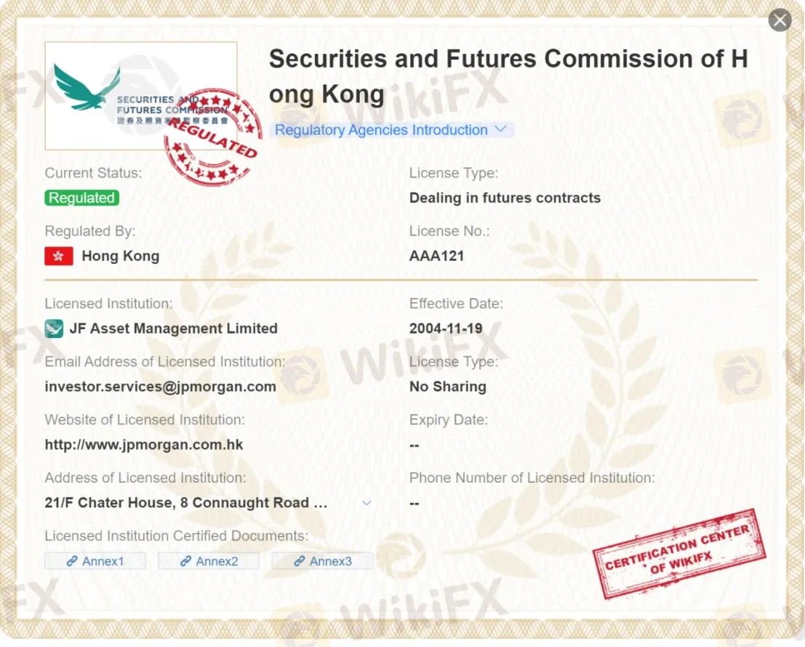Image resolution: width=805 pixels, height=647 pixels.
Task: Expand the full address chevron
Action: click(367, 503)
